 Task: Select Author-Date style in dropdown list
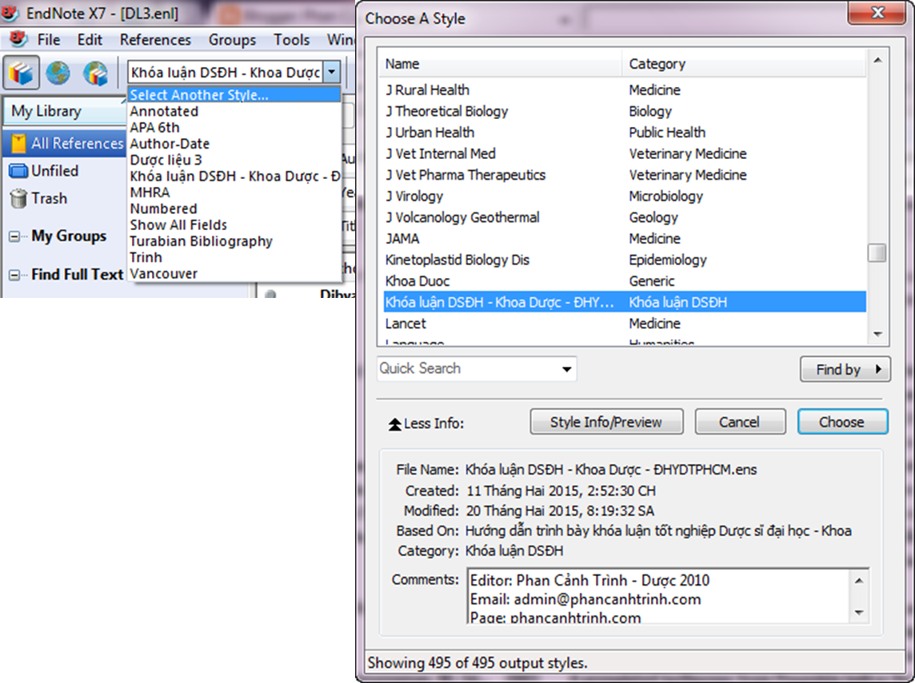pyautogui.click(x=234, y=144)
